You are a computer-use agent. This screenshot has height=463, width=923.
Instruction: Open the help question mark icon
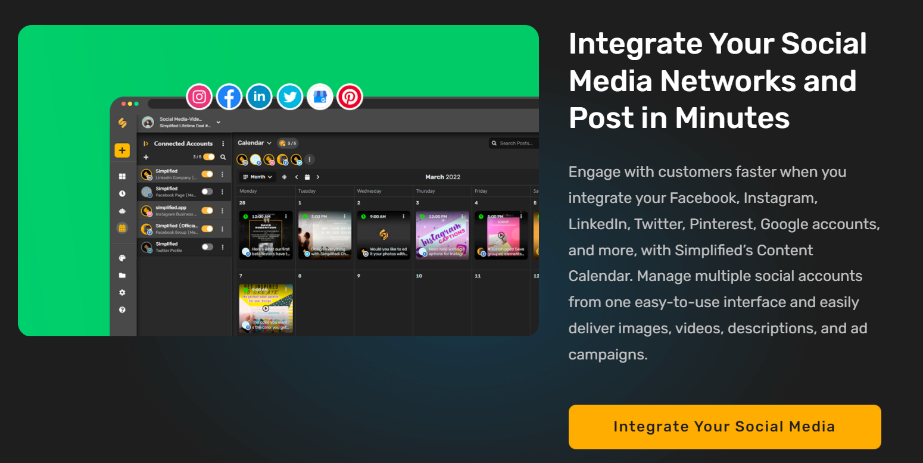point(122,310)
